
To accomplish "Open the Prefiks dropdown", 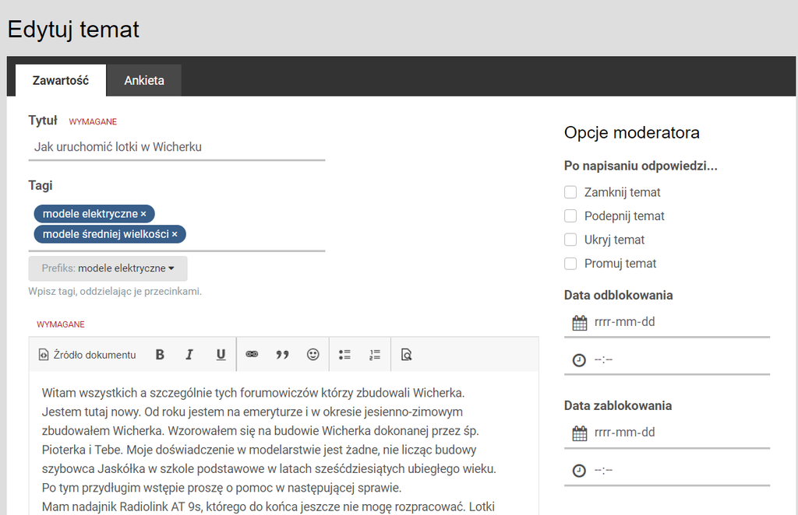I will [x=108, y=268].
